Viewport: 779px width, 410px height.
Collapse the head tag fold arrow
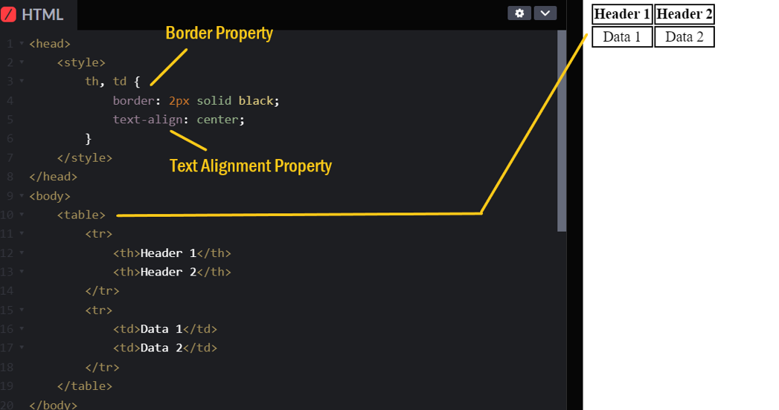pyautogui.click(x=22, y=44)
